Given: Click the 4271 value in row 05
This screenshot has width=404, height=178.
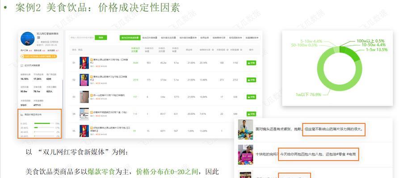Looking at the screenshot, I should [164, 131].
